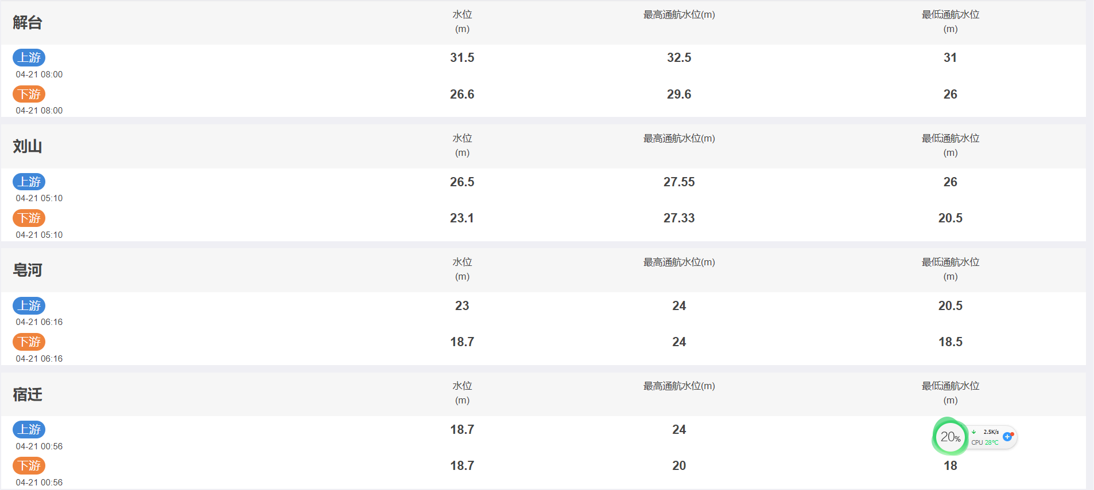Click the blue plus icon on floating widget
The width and height of the screenshot is (1094, 490).
tap(1008, 437)
